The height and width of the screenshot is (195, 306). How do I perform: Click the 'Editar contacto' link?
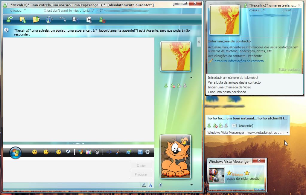pos(289,70)
